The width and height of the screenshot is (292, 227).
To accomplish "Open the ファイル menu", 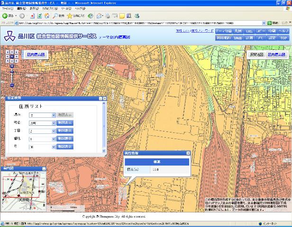I will (7, 9).
